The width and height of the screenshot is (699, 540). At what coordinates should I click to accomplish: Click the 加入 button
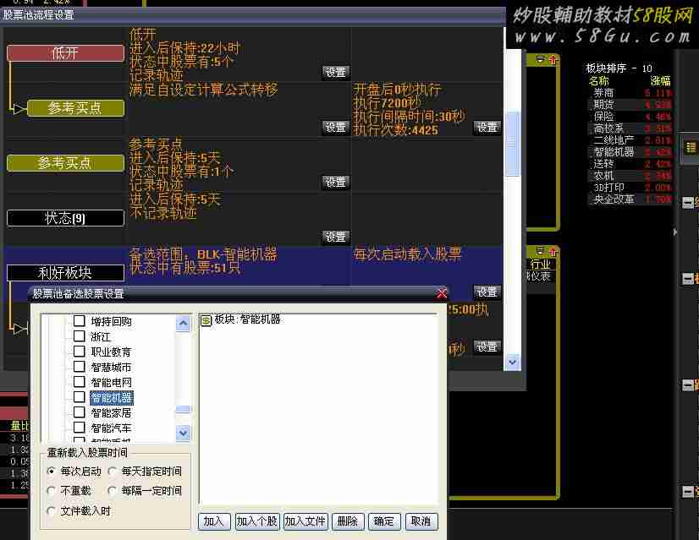214,521
